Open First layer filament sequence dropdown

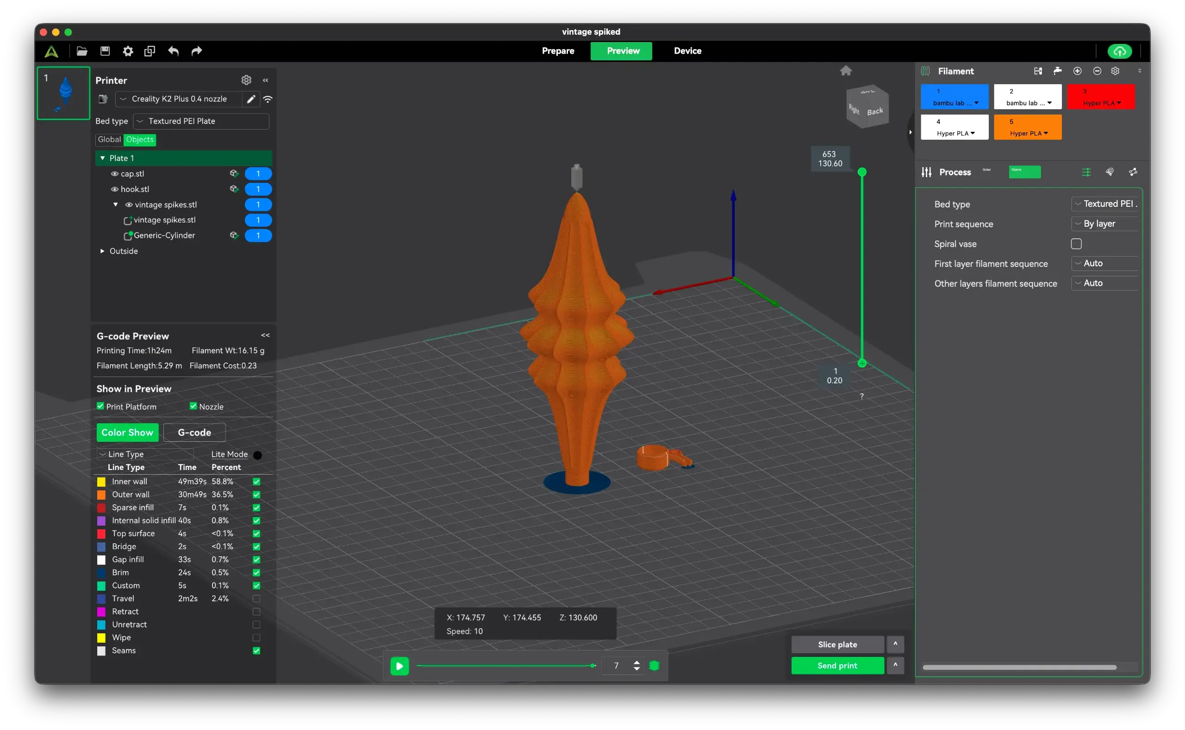(1104, 263)
